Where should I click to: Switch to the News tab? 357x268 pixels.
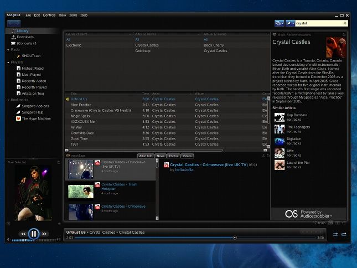[161, 156]
